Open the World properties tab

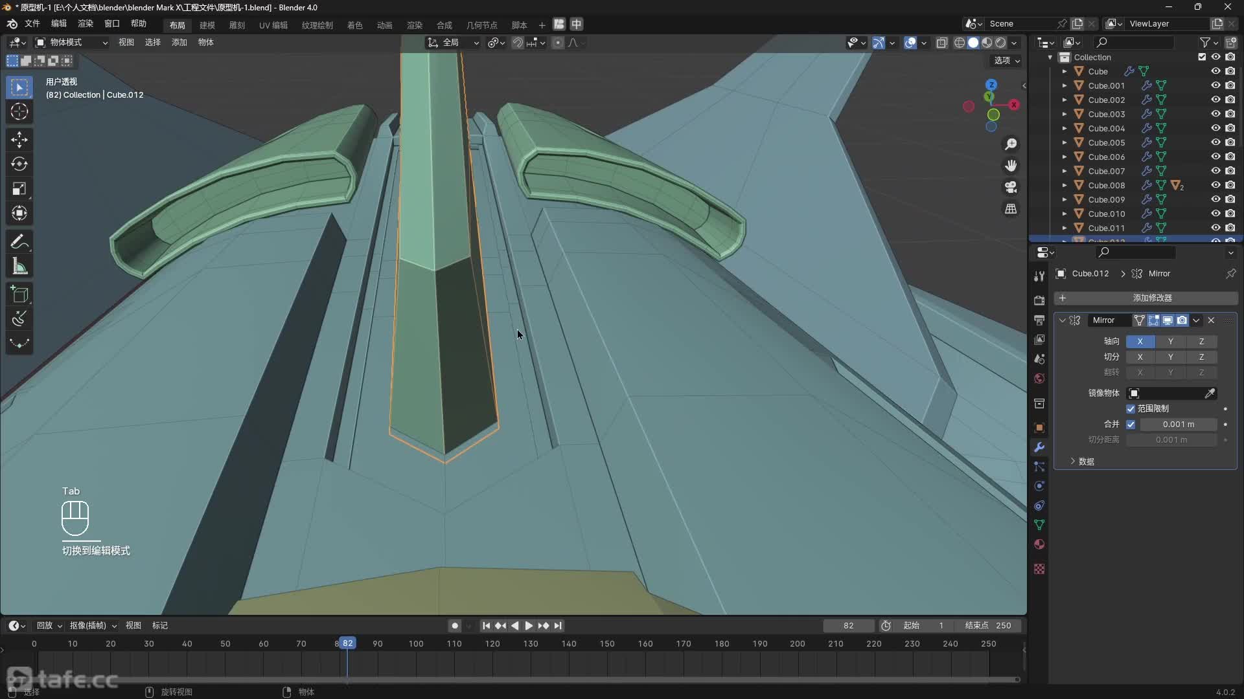(1039, 379)
